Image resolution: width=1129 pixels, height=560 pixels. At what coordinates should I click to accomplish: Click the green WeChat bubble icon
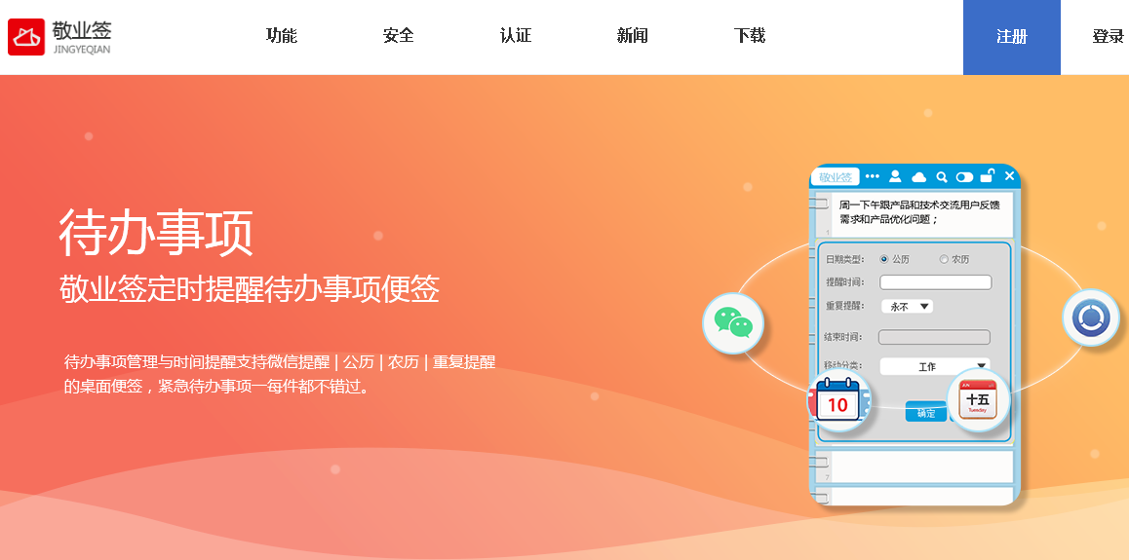[x=733, y=323]
